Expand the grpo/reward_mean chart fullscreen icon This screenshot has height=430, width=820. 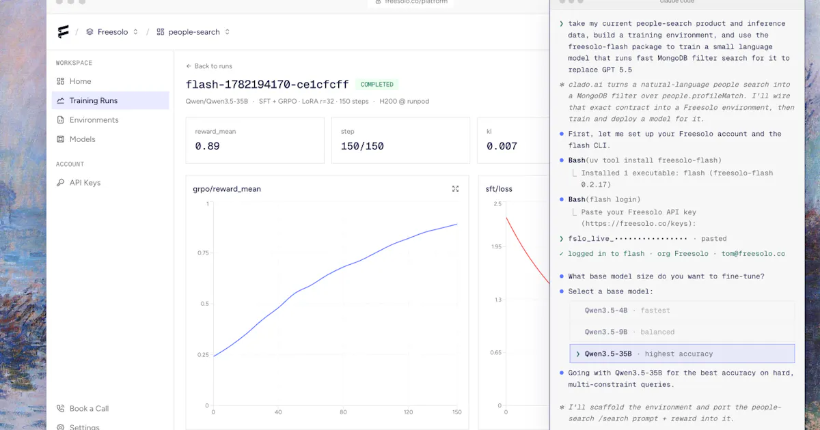coord(456,189)
